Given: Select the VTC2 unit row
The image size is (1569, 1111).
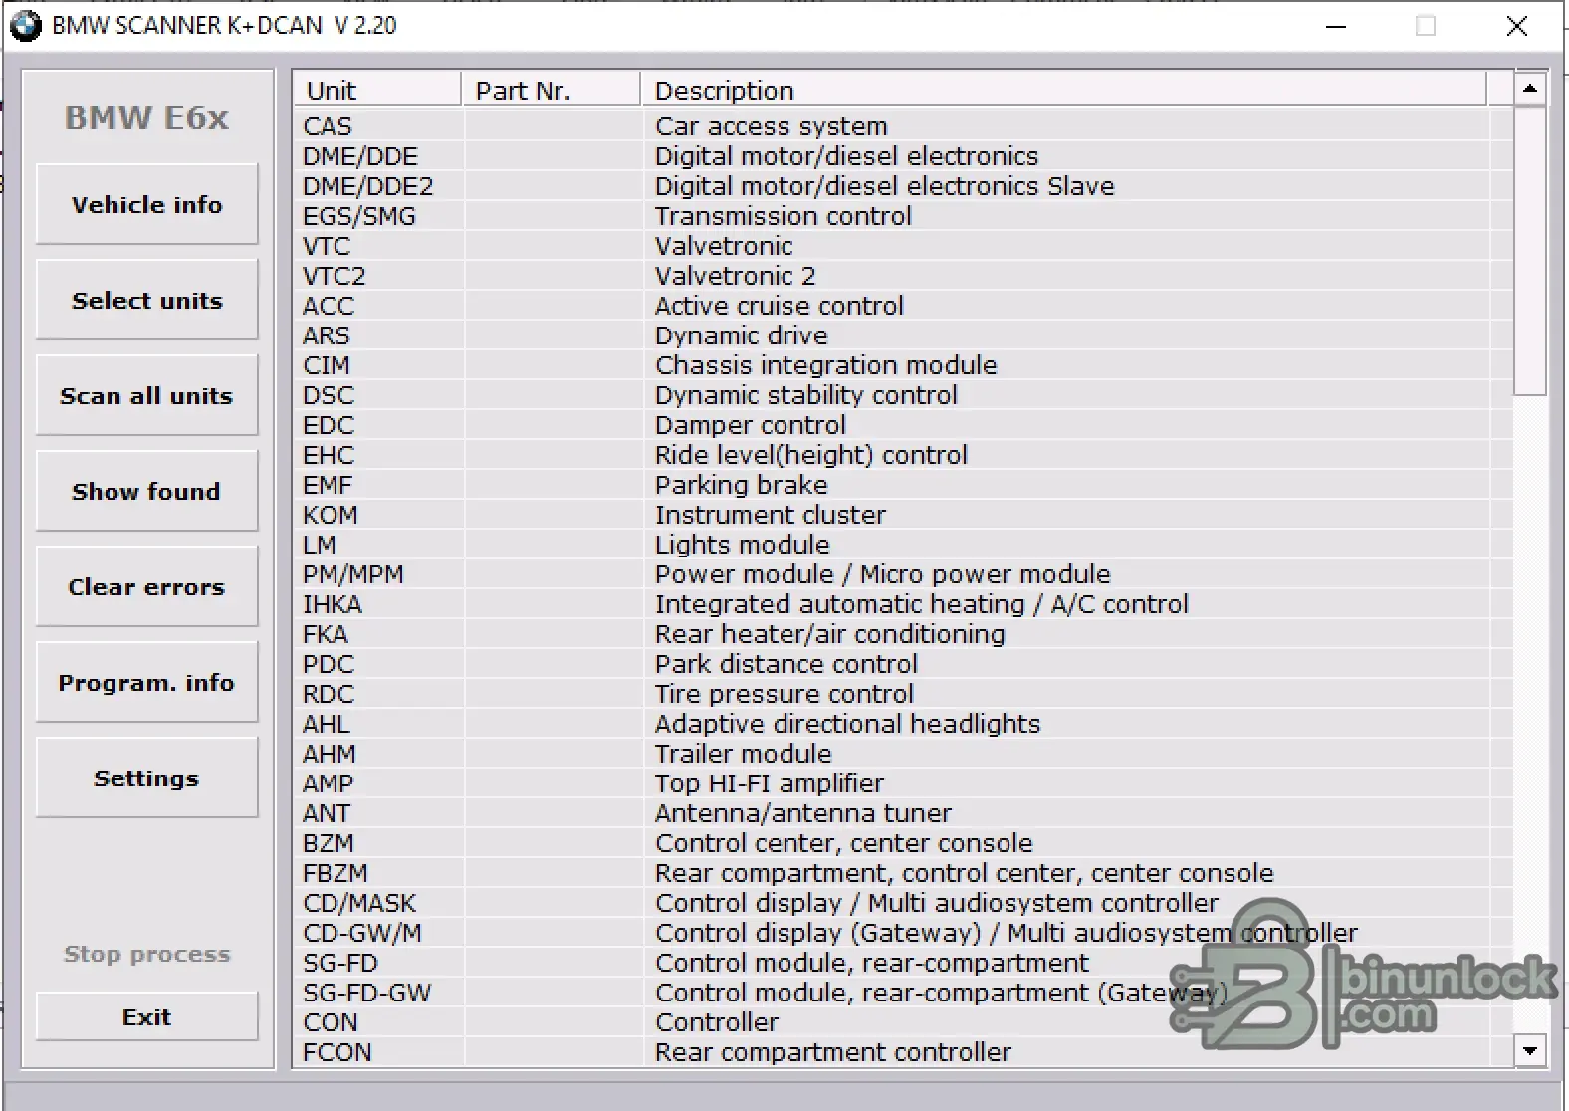Looking at the screenshot, I should pyautogui.click(x=903, y=276).
